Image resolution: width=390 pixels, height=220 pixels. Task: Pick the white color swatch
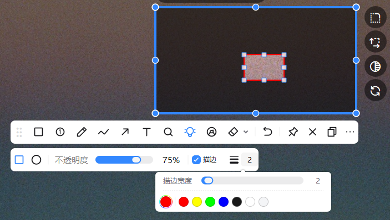click(x=250, y=202)
